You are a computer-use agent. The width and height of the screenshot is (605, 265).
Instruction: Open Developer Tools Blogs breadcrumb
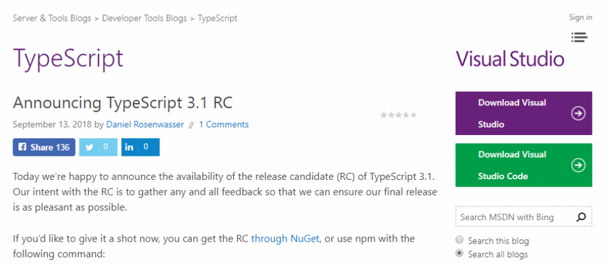point(144,18)
